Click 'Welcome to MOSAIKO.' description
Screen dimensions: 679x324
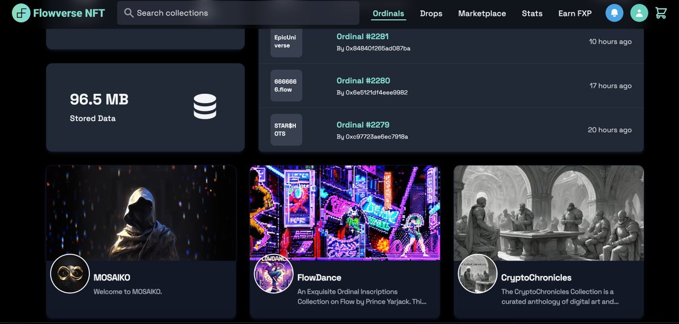pyautogui.click(x=128, y=292)
